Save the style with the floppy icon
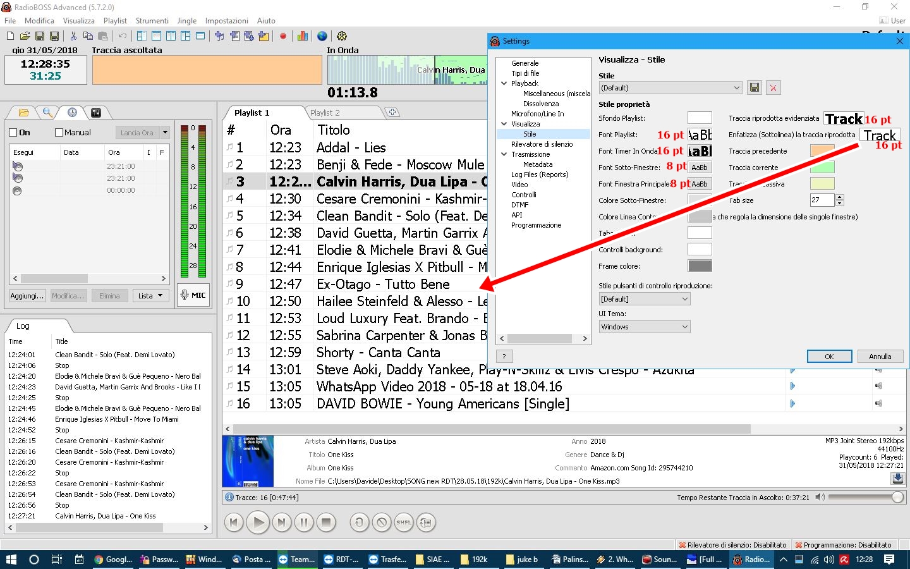 [755, 88]
